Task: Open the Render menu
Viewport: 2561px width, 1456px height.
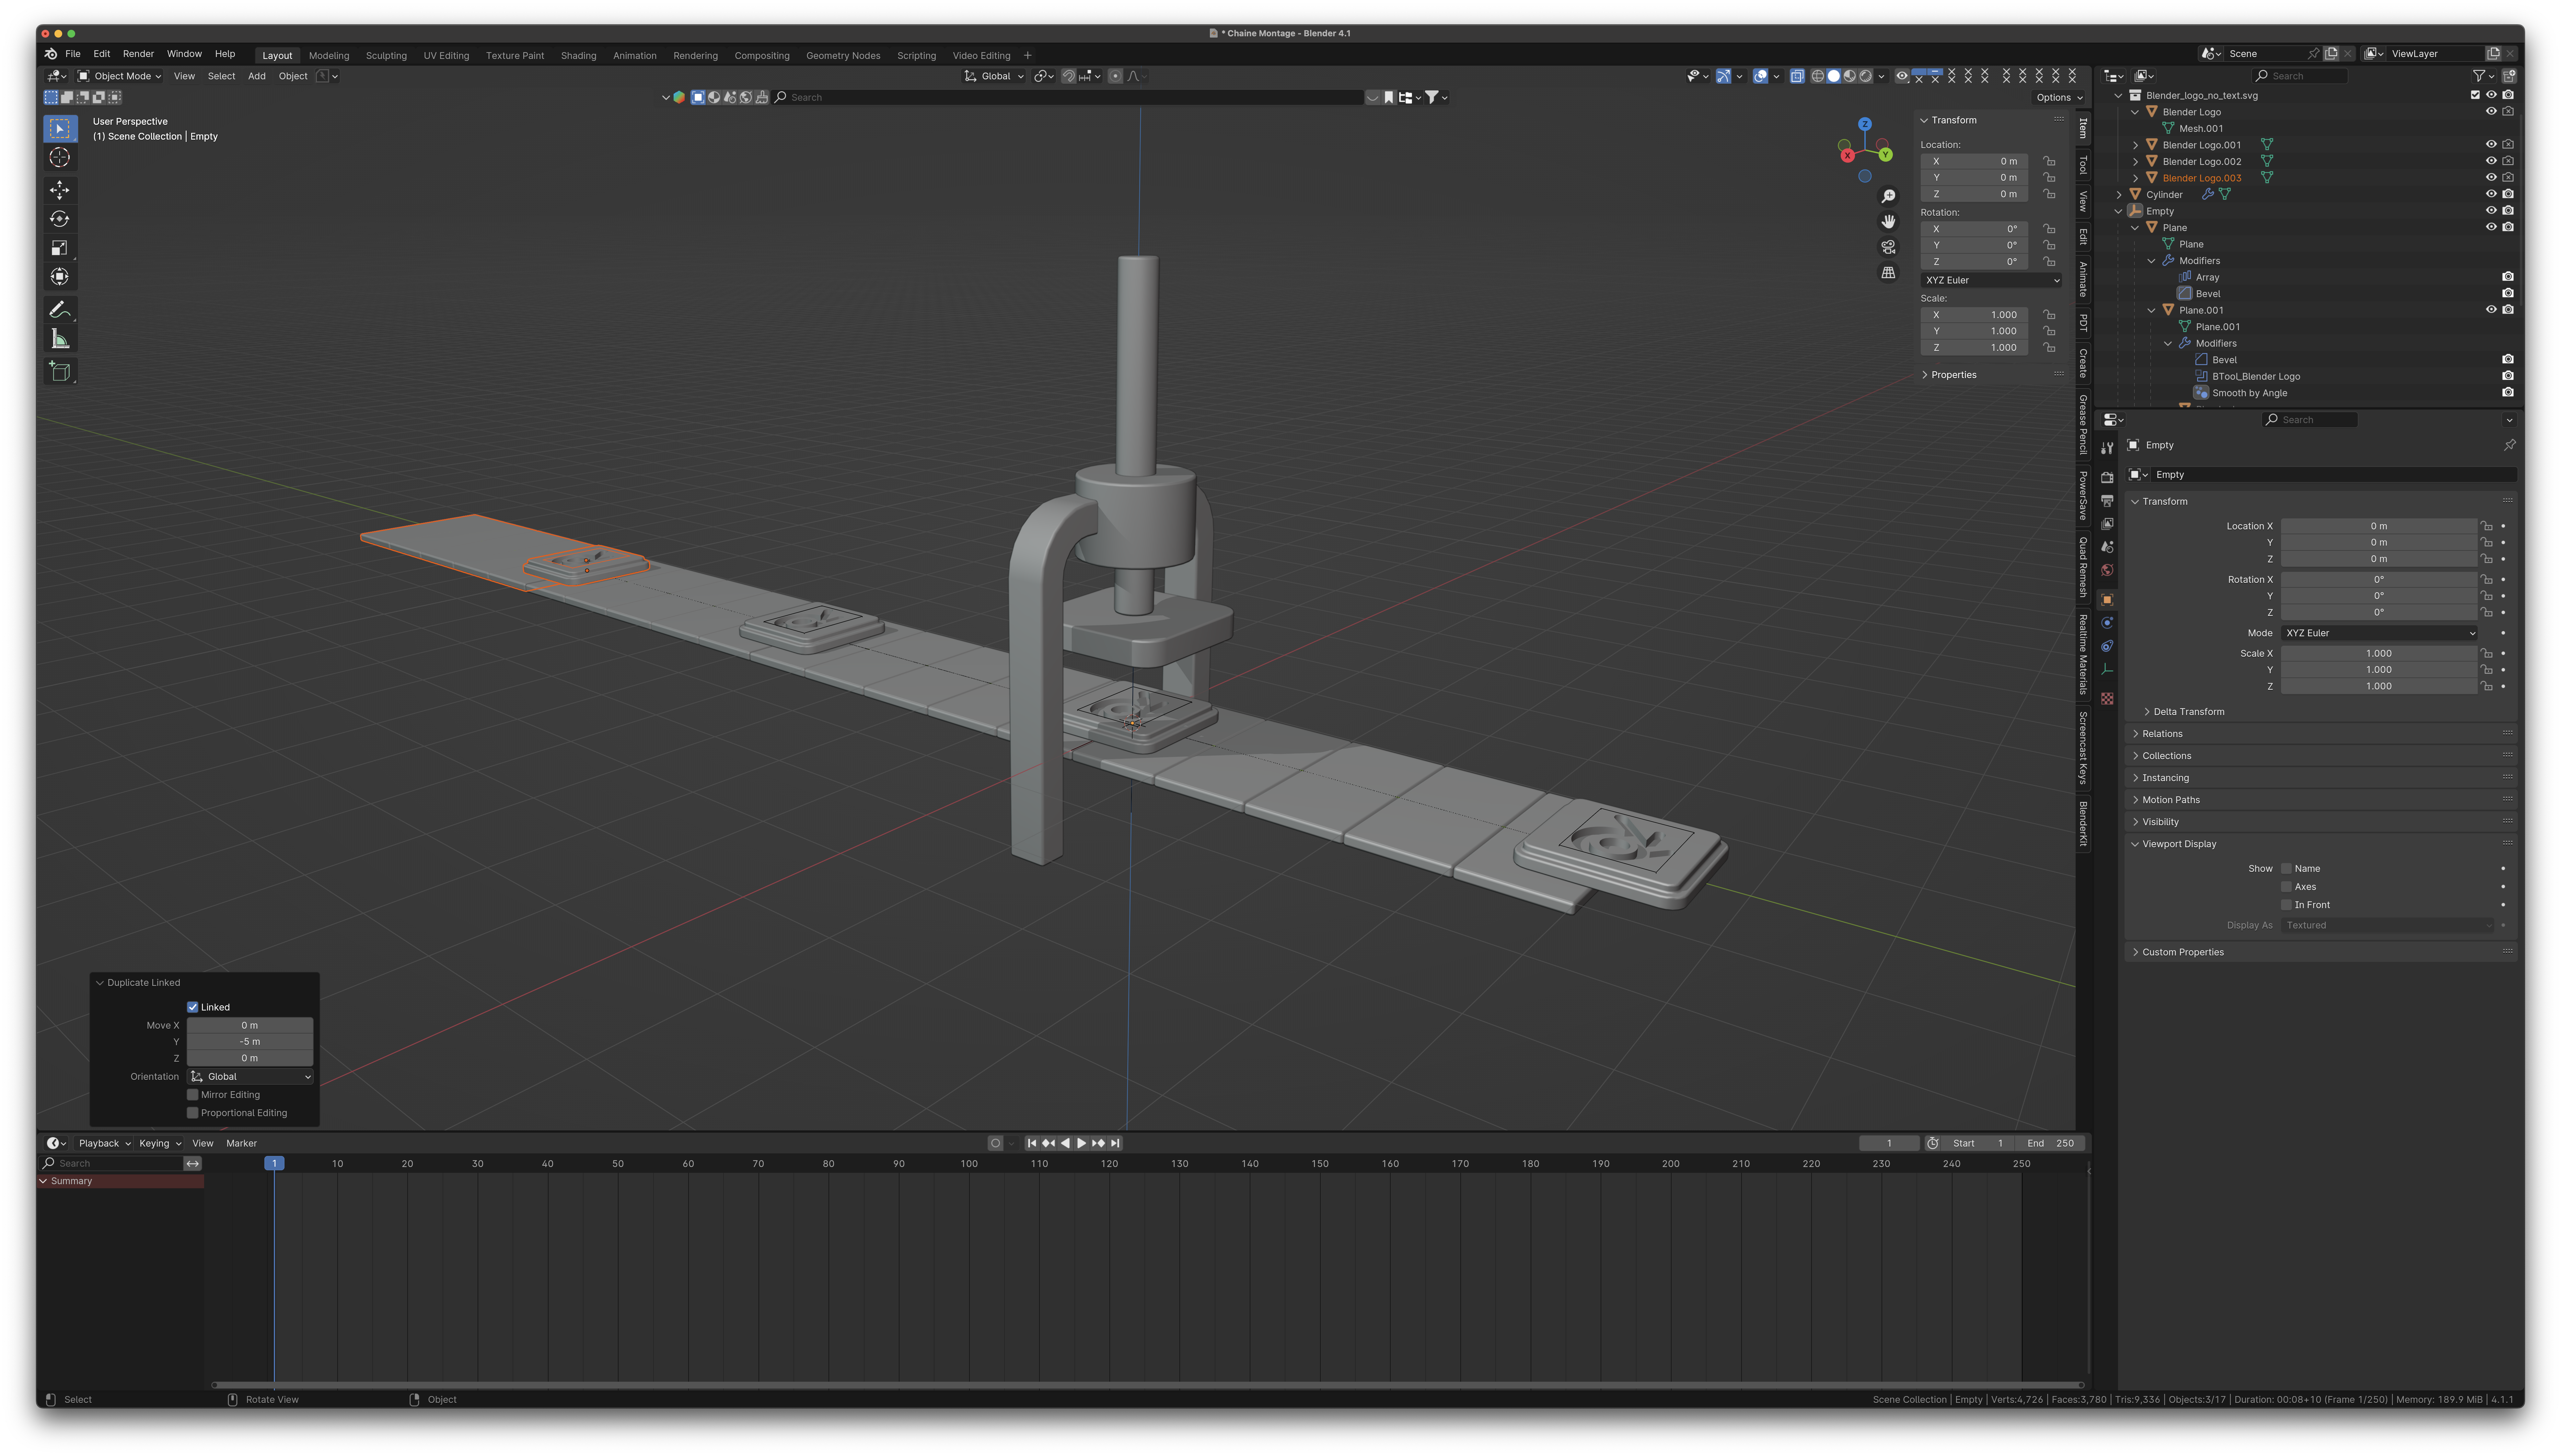Action: coord(138,54)
